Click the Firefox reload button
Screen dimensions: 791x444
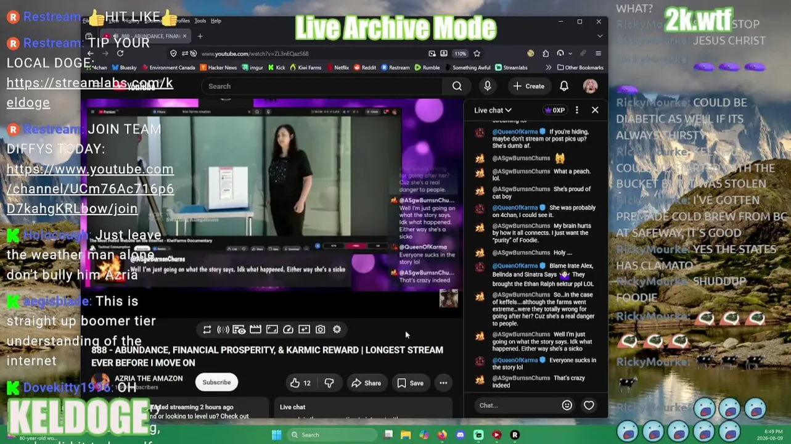pos(120,54)
